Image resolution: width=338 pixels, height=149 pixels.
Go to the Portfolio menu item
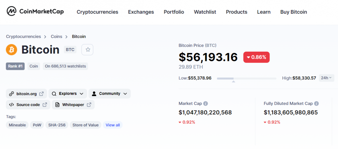[174, 12]
